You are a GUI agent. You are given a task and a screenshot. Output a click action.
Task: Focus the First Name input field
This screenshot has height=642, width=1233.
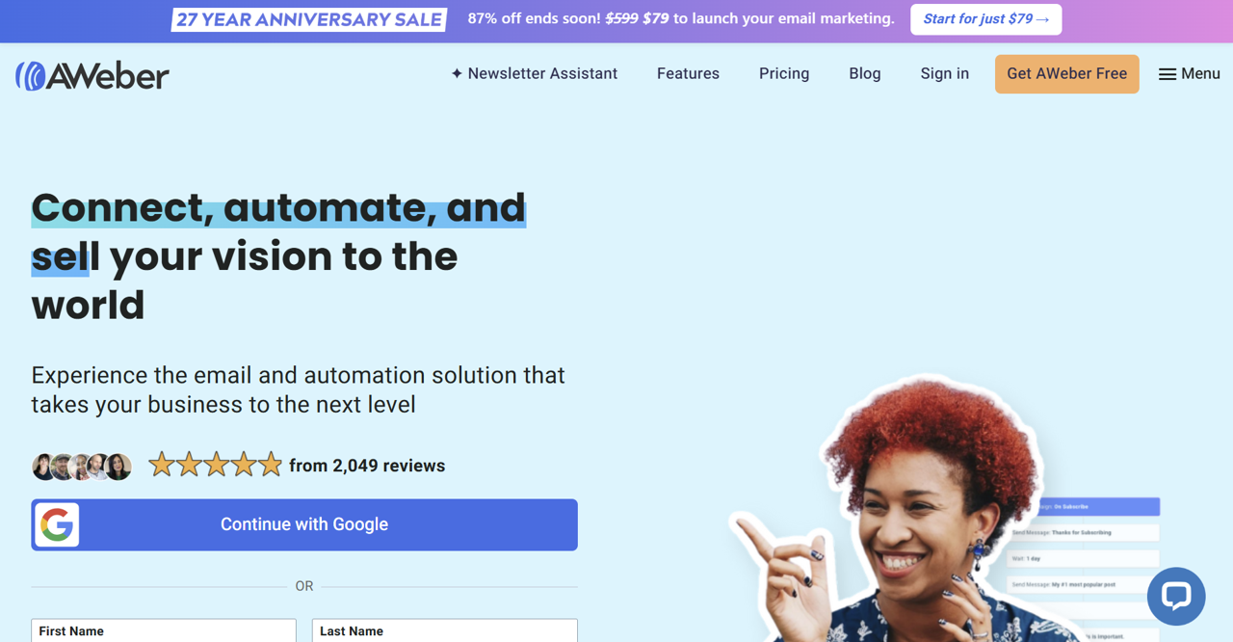point(164,630)
